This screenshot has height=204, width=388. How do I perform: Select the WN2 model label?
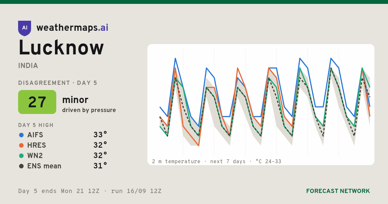click(35, 155)
